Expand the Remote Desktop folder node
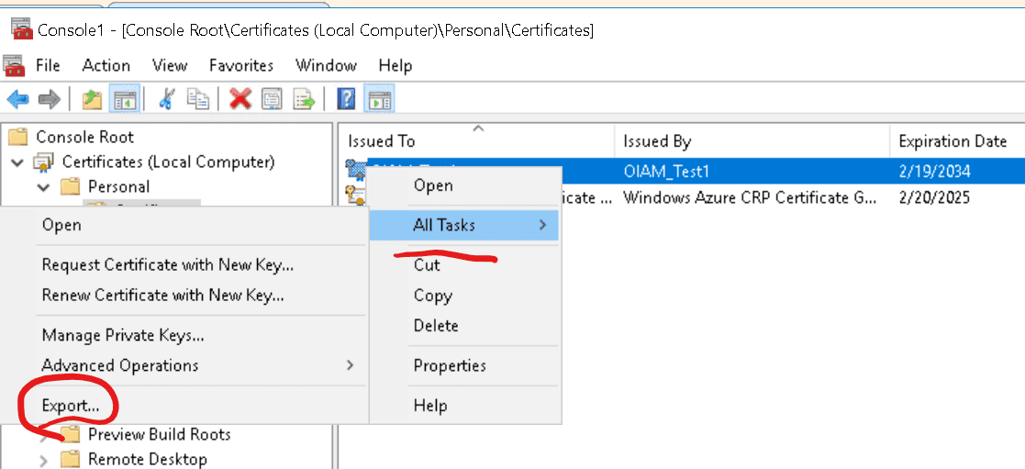This screenshot has height=469, width=1025. coord(43,460)
